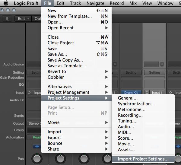Image resolution: width=181 pixels, height=165 pixels.
Task: Click the Stereo Out output slot
Action: [x=34, y=123]
